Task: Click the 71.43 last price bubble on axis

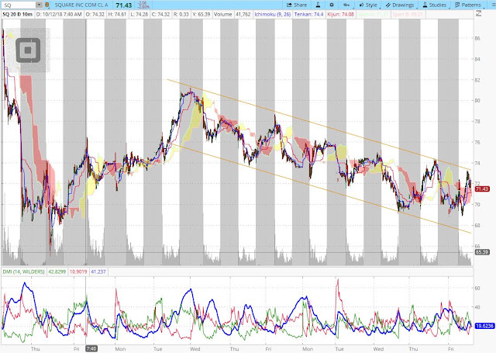Action: click(482, 189)
